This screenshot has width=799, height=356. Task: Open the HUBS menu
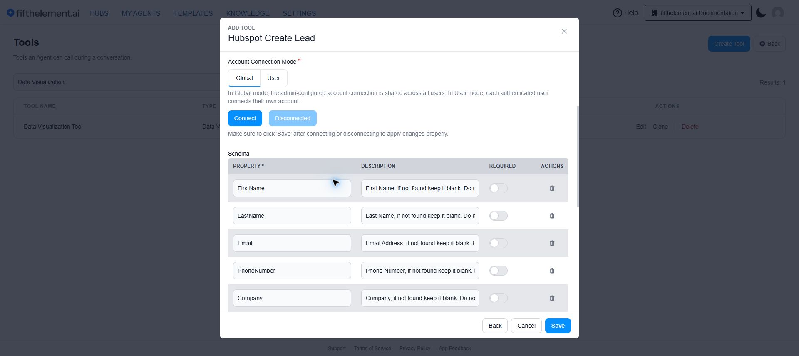point(99,13)
